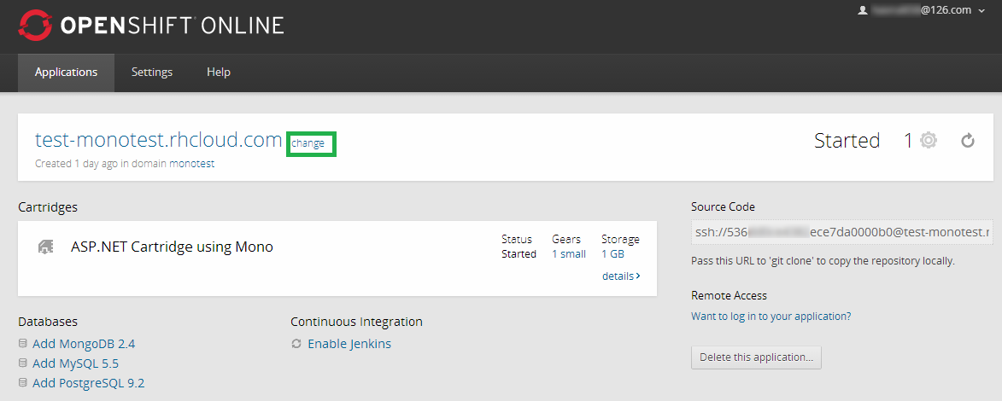Image resolution: width=1002 pixels, height=401 pixels.
Task: Click the Jenkins sync icon
Action: coord(296,344)
